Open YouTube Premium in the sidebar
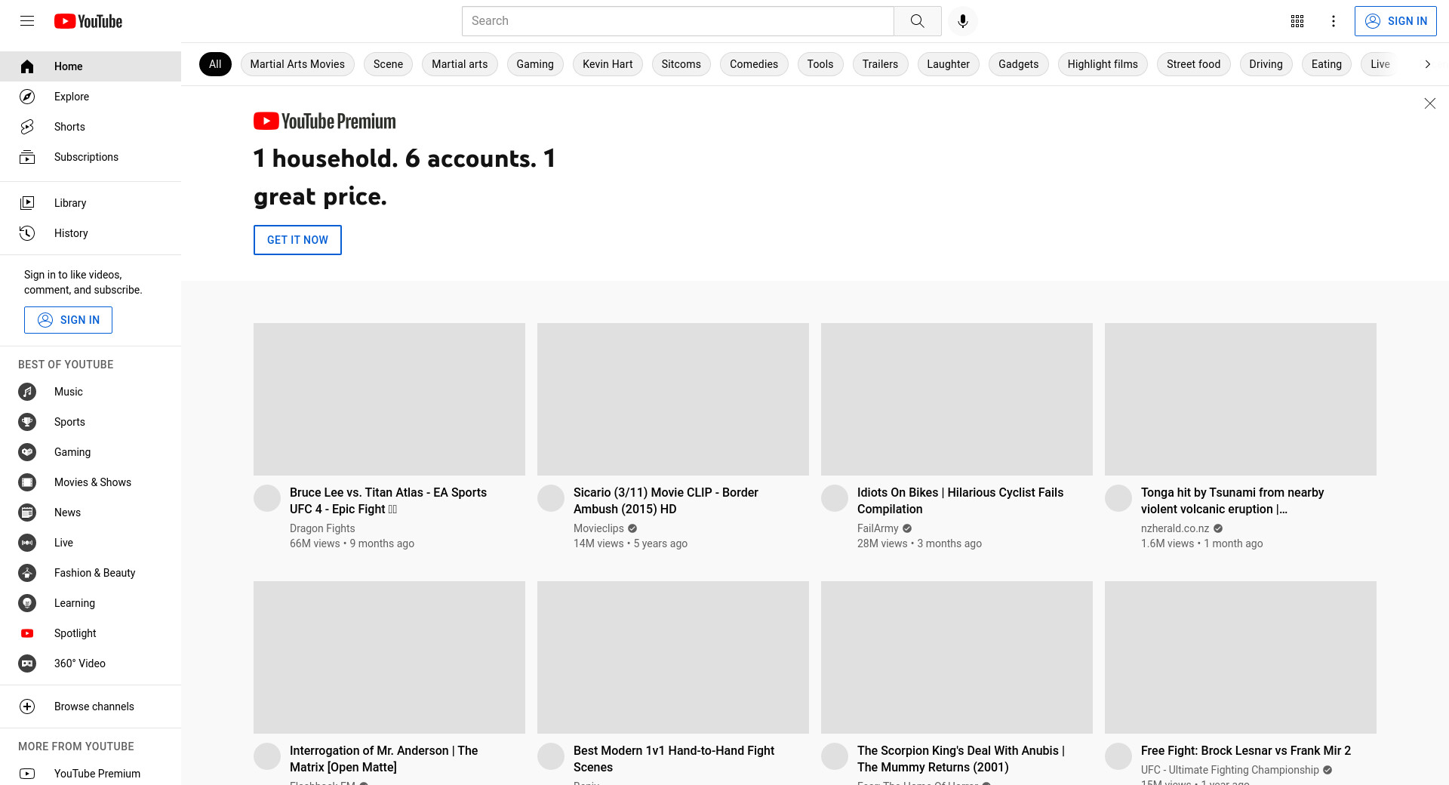 91,773
